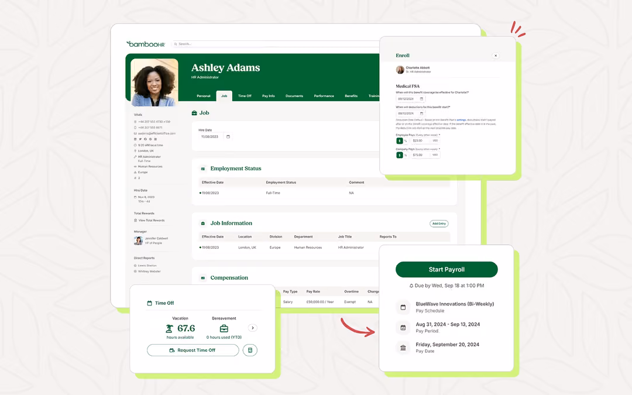Click the location pin icon beside London, UK
Viewport: 632px width, 395px height.
(x=135, y=151)
